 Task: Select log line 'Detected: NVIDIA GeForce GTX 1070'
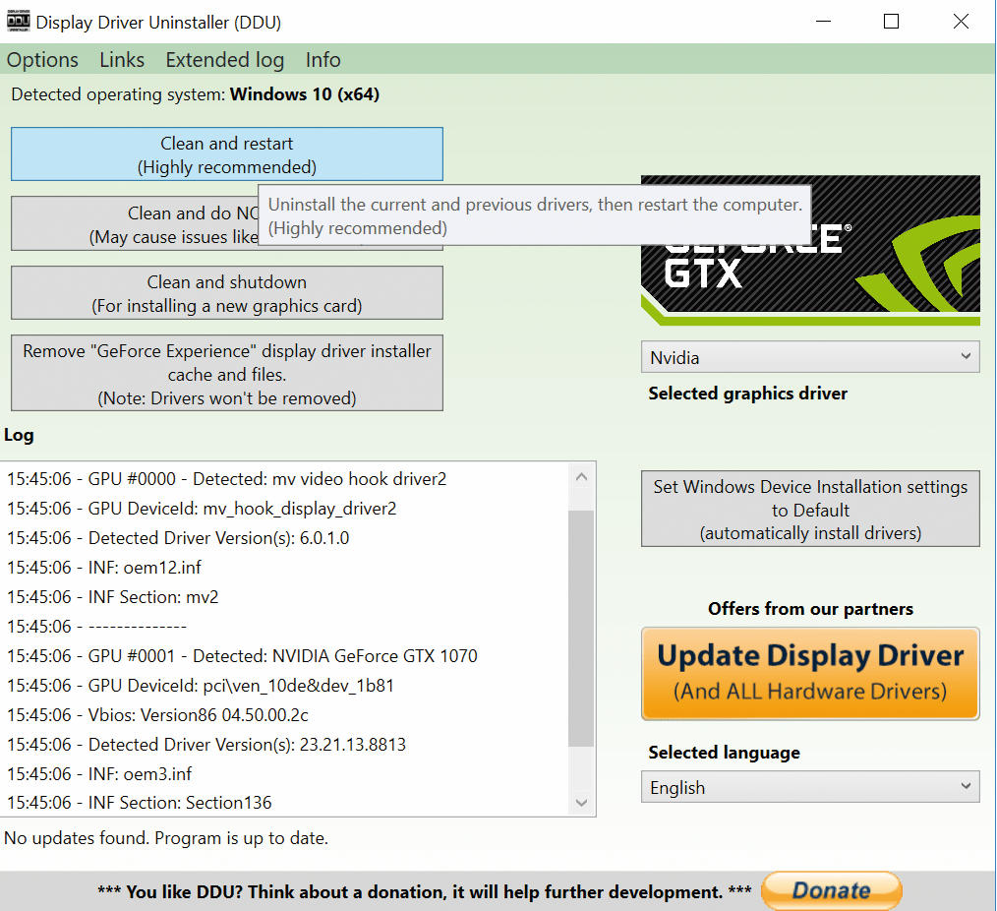point(242,656)
